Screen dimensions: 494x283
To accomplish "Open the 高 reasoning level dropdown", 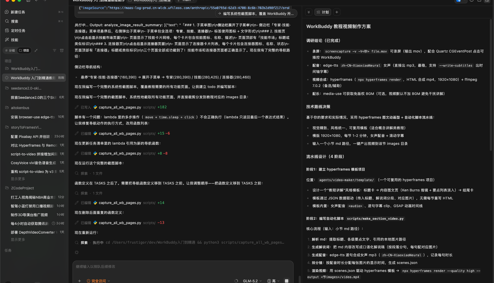I will tap(274, 281).
